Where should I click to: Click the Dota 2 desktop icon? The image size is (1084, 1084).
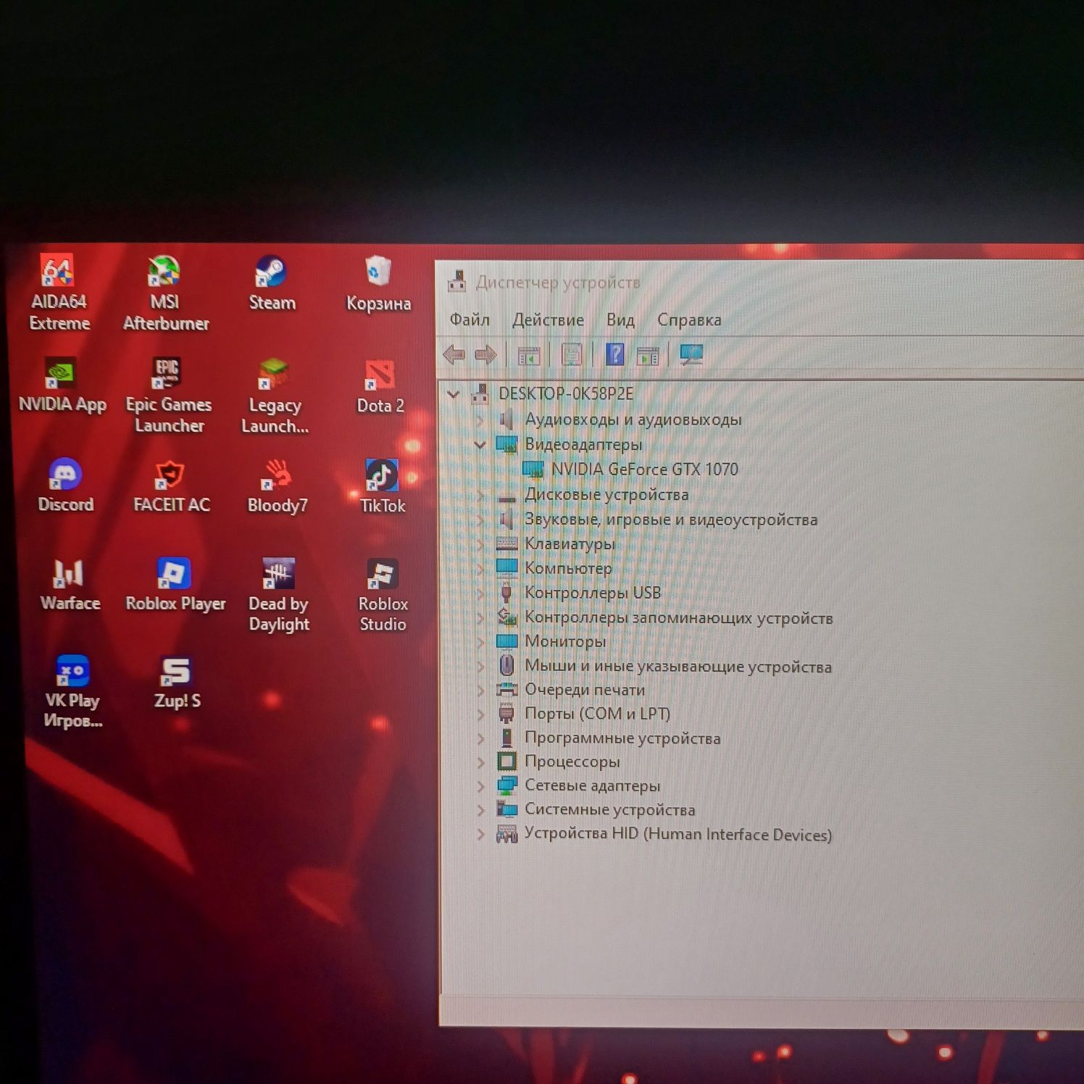tap(380, 386)
